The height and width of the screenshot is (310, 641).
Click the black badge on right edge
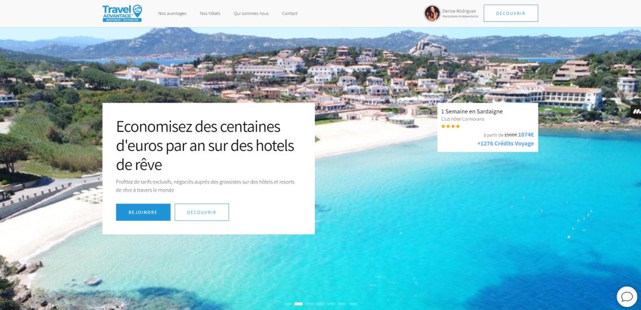[x=636, y=111]
